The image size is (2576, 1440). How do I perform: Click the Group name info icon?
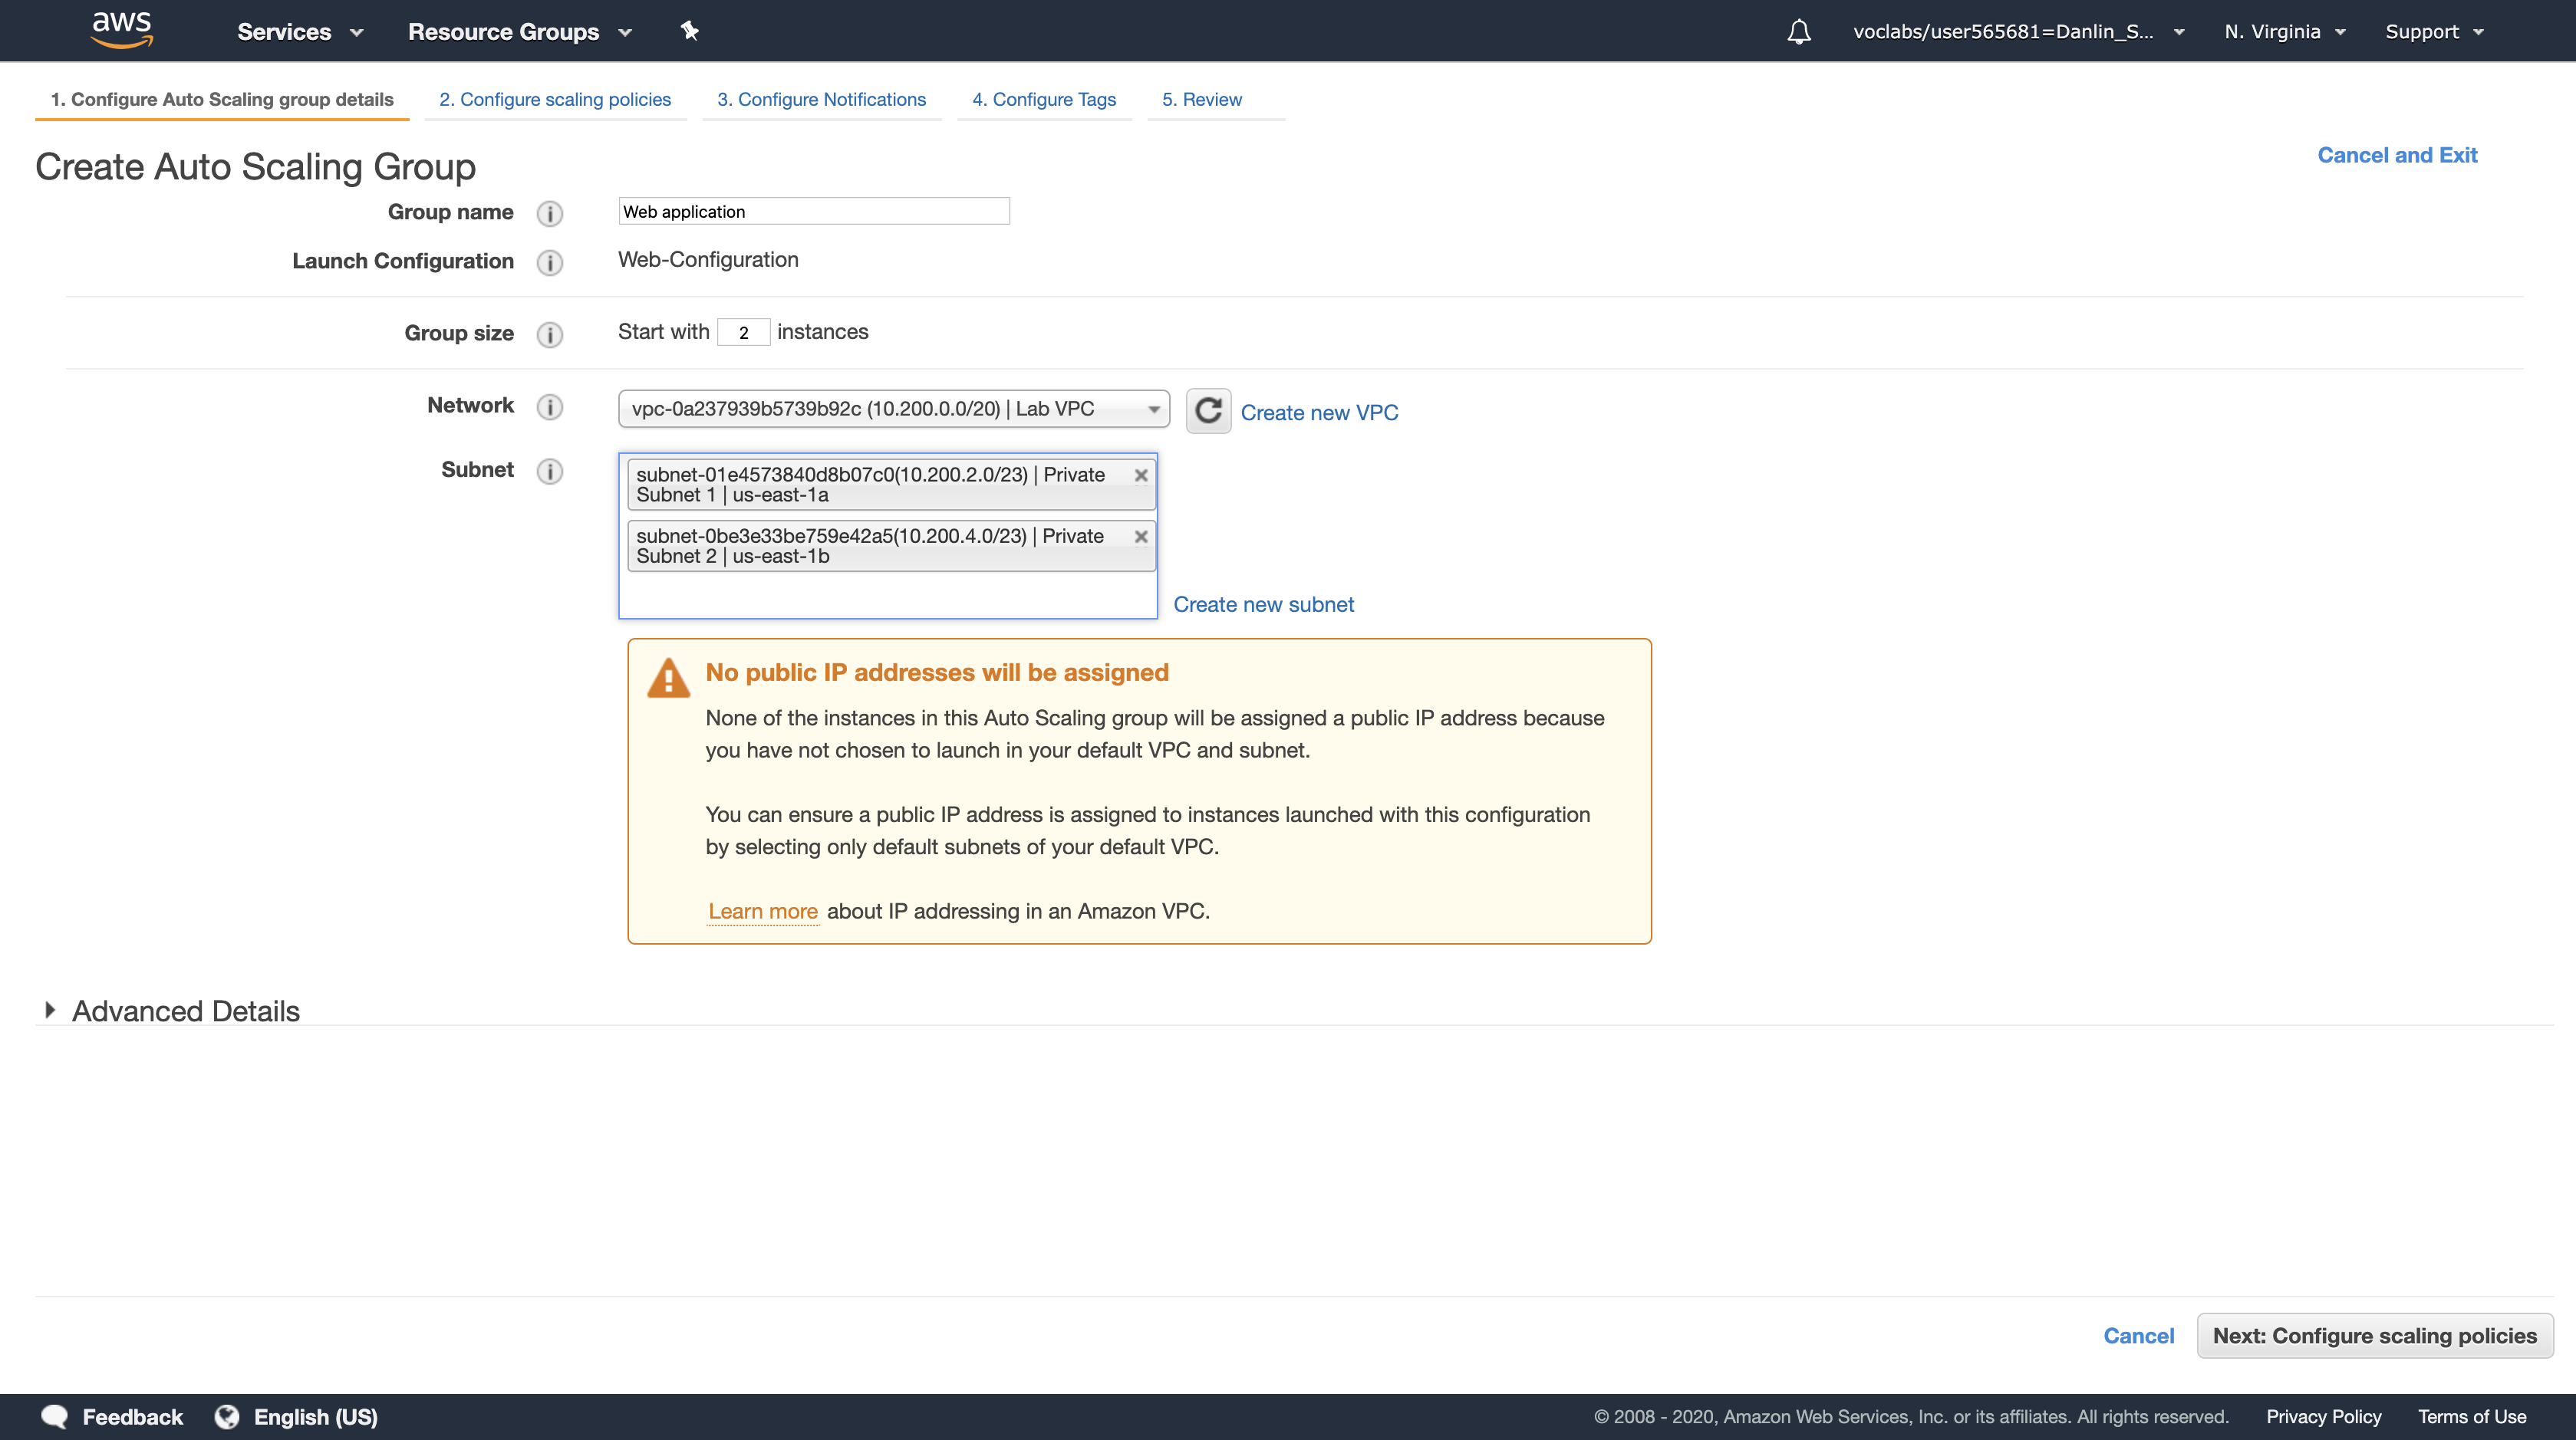[x=550, y=213]
